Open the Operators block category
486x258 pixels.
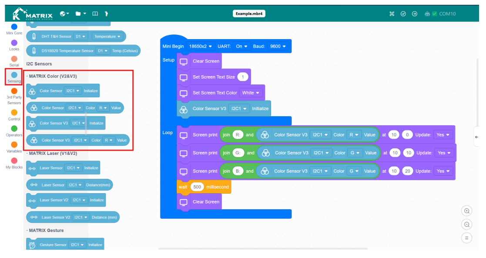[x=14, y=131]
